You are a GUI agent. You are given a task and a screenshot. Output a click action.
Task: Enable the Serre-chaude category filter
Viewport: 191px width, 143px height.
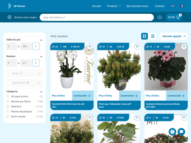click(x=8, y=117)
